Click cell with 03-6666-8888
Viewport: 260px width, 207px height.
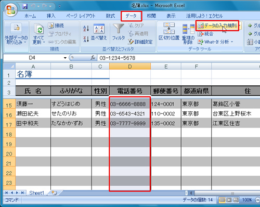pos(130,104)
